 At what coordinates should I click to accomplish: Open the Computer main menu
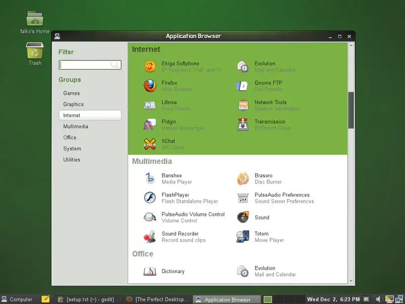(17, 299)
